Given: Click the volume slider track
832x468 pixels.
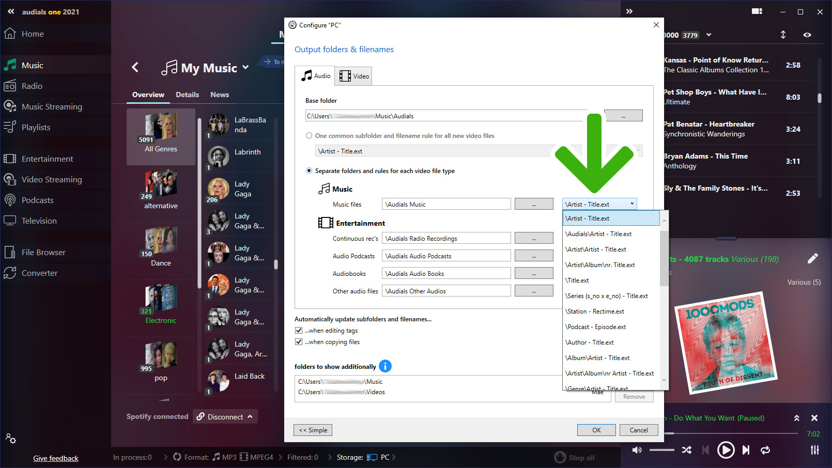Looking at the screenshot, I should [661, 450].
